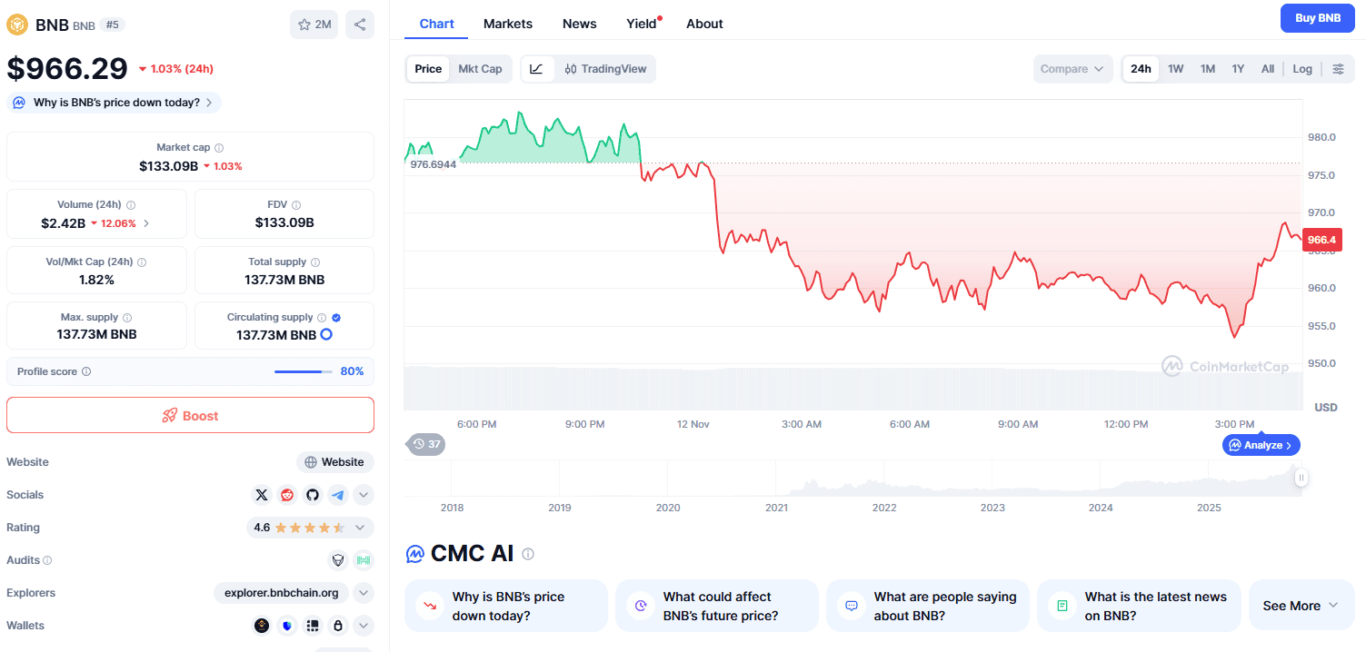The height and width of the screenshot is (652, 1366).
Task: Open the Telegram social link
Action: coord(338,495)
